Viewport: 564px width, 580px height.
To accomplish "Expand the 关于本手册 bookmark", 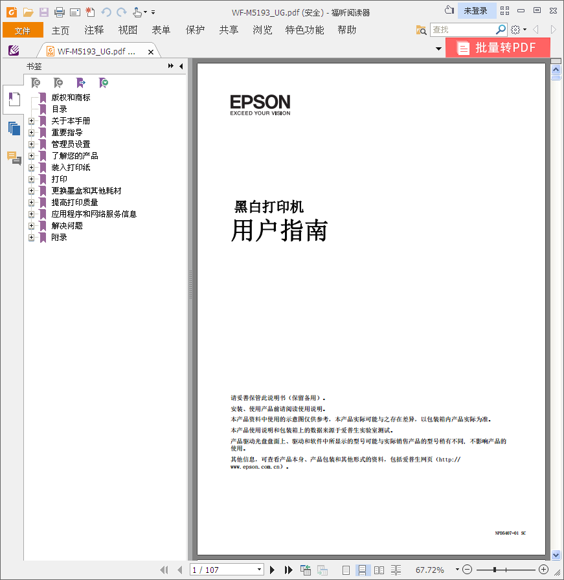I will [x=32, y=120].
